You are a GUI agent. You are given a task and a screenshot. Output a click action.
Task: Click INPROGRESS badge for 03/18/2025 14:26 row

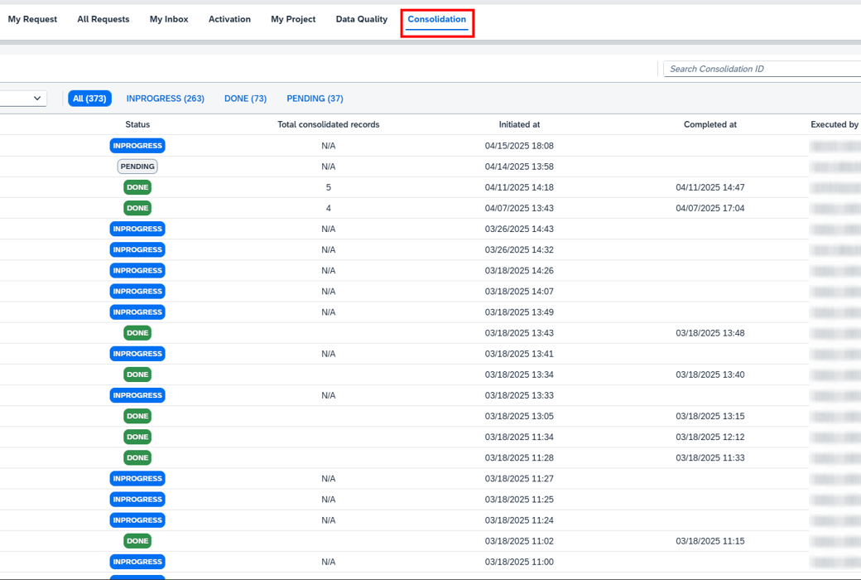(x=137, y=270)
